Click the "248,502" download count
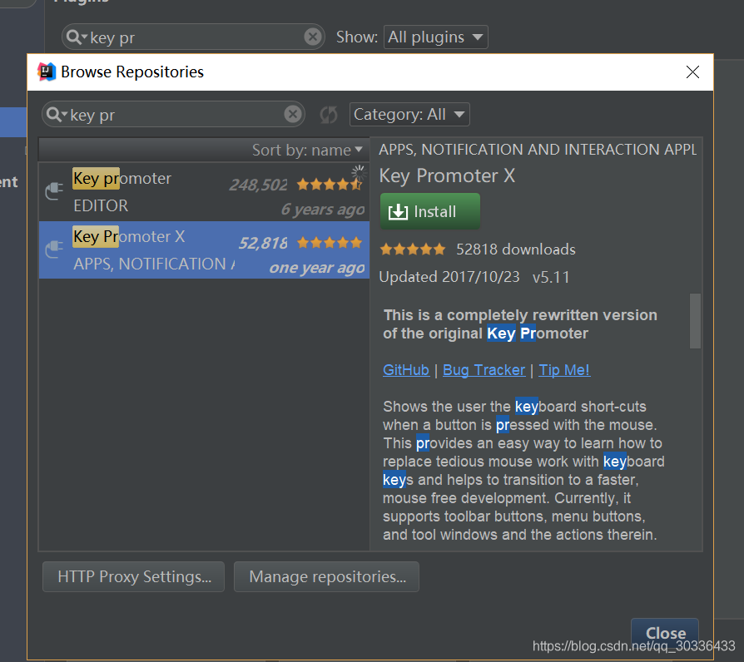The height and width of the screenshot is (662, 744). (x=258, y=185)
